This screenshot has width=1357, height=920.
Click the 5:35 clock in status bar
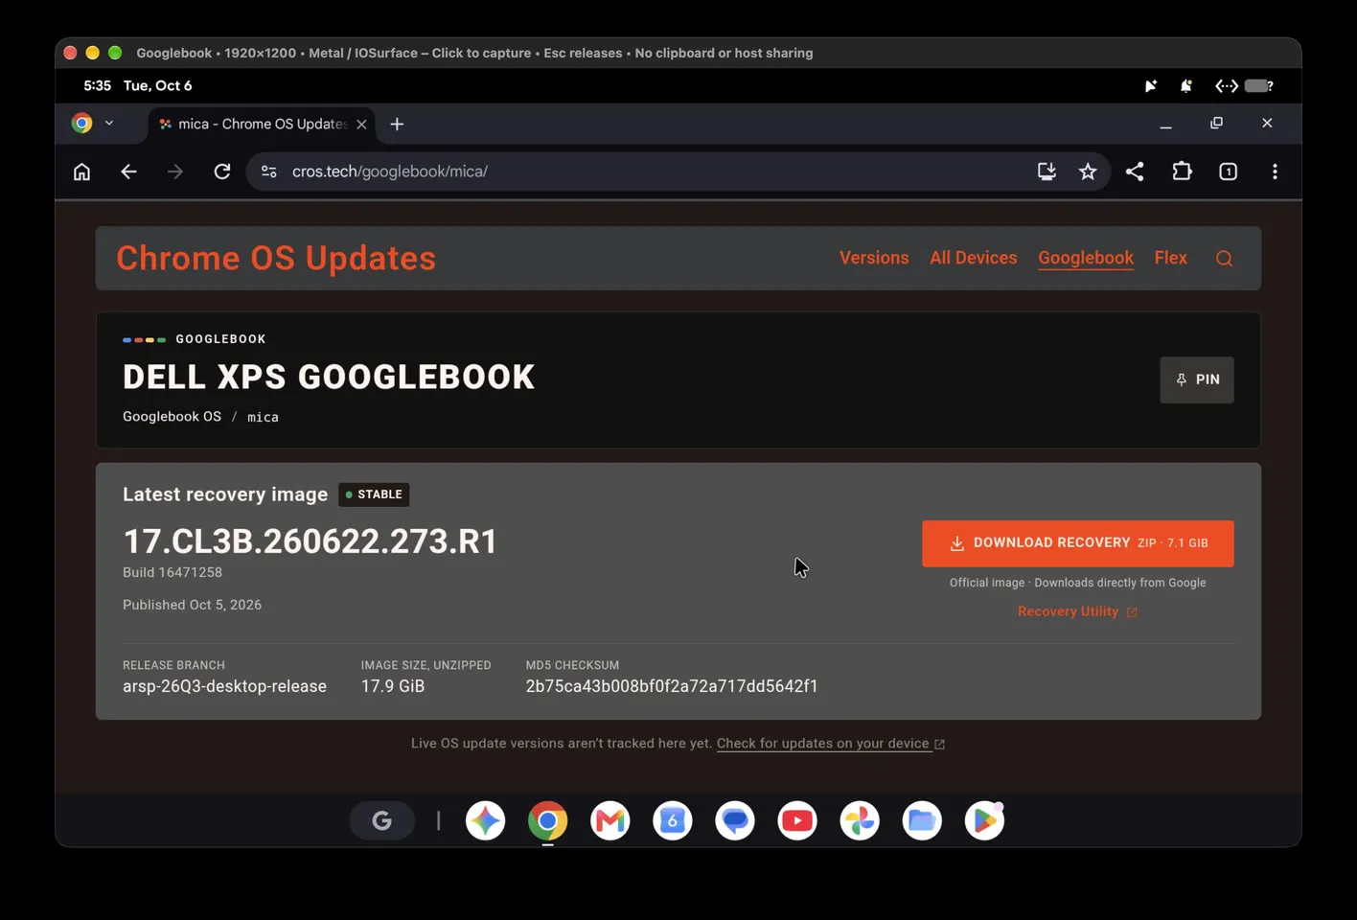click(x=97, y=85)
